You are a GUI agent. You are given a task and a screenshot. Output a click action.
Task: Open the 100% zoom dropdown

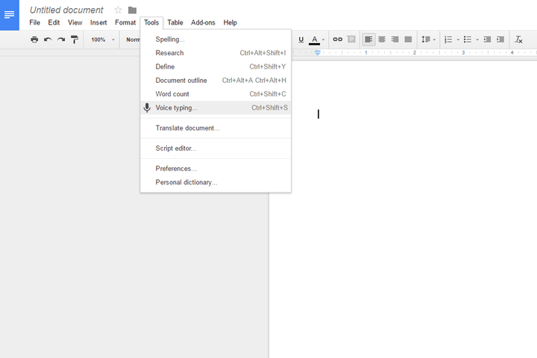tap(103, 40)
